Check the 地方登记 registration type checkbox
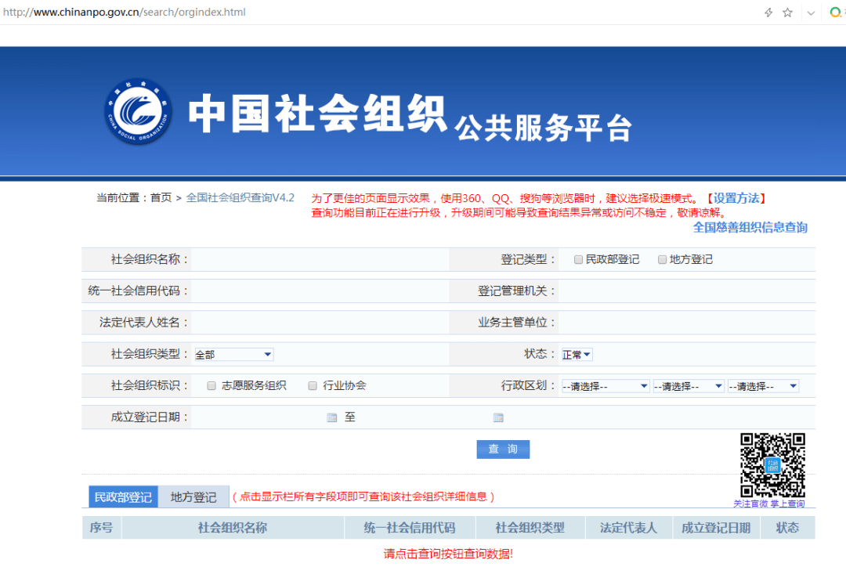This screenshot has width=846, height=567. 662,260
